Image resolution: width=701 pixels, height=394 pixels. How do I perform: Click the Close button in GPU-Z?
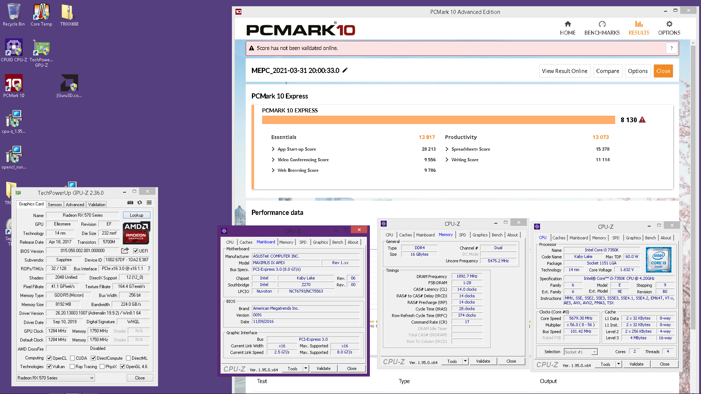pyautogui.click(x=140, y=378)
